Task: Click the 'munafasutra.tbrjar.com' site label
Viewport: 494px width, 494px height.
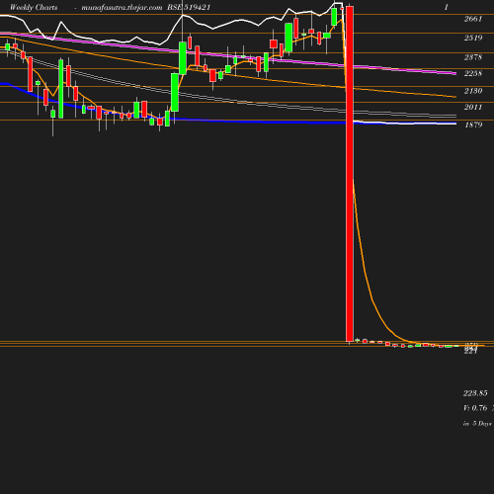Action: (x=122, y=7)
